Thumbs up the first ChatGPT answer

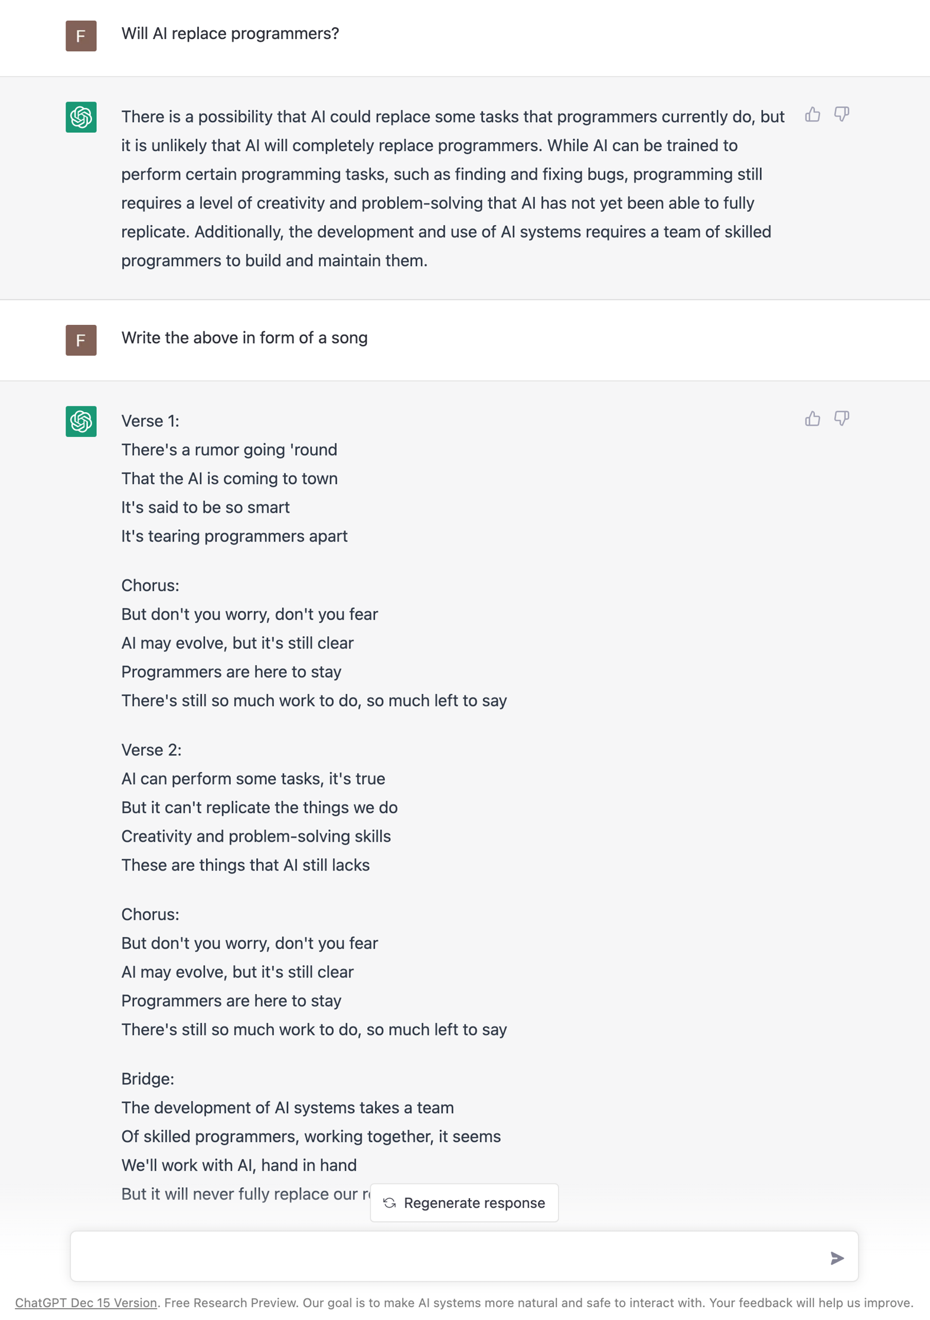tap(812, 115)
